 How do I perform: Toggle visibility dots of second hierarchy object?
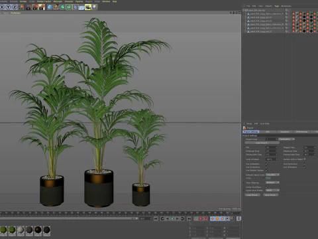point(289,13)
